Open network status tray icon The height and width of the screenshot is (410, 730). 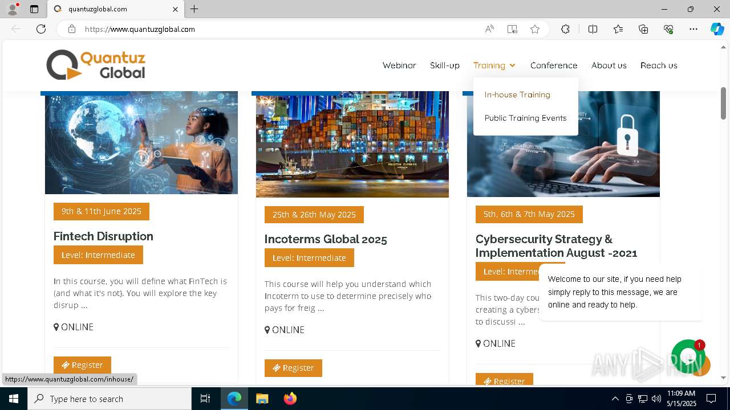coord(643,399)
